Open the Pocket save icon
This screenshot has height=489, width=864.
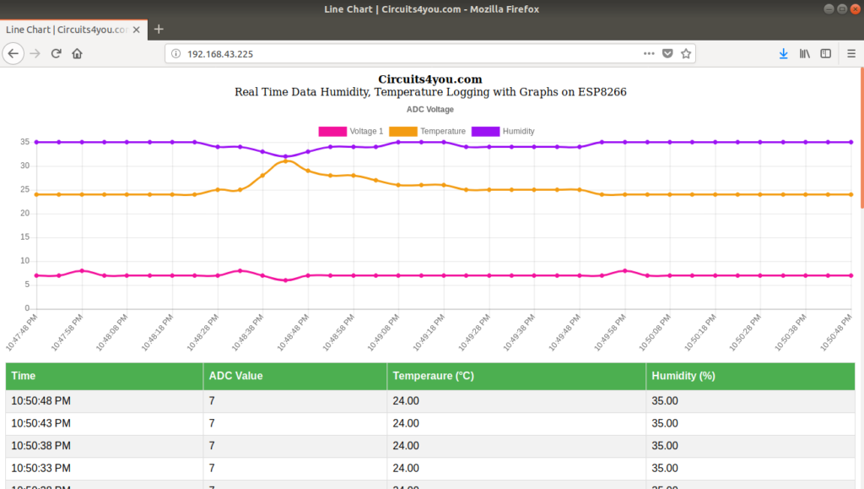pyautogui.click(x=667, y=53)
